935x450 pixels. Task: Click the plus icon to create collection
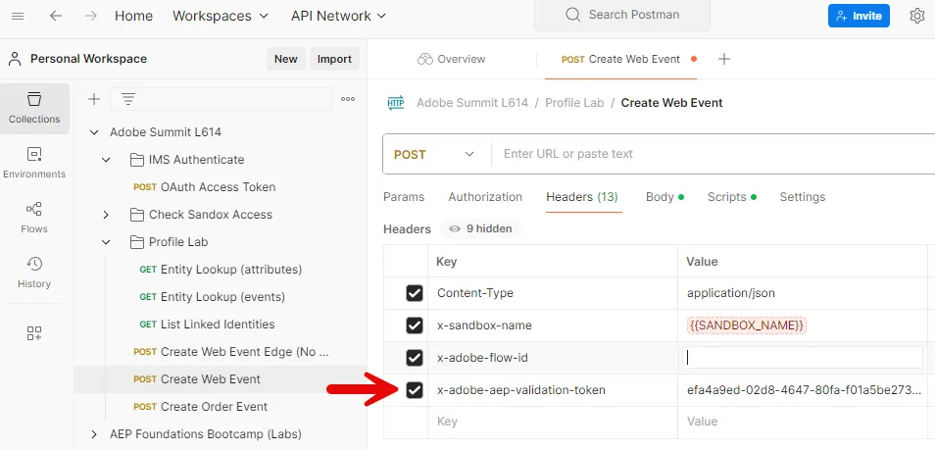tap(94, 99)
